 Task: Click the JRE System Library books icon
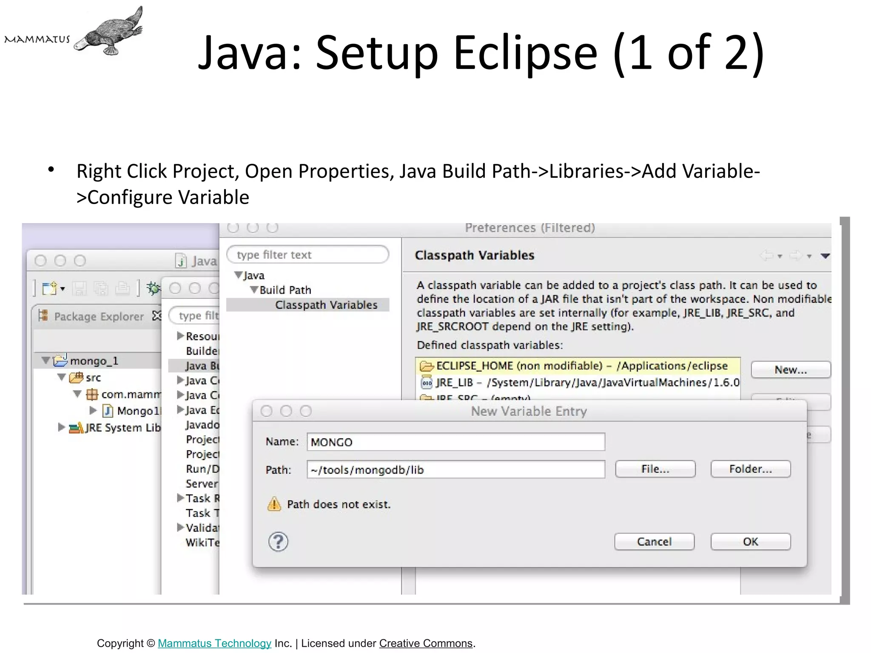pyautogui.click(x=76, y=428)
